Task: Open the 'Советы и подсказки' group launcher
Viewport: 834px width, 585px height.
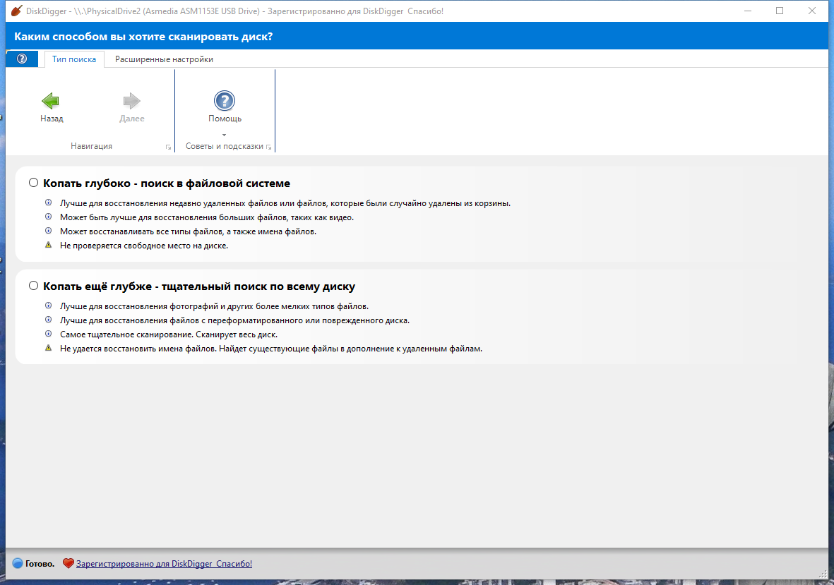Action: coord(268,147)
